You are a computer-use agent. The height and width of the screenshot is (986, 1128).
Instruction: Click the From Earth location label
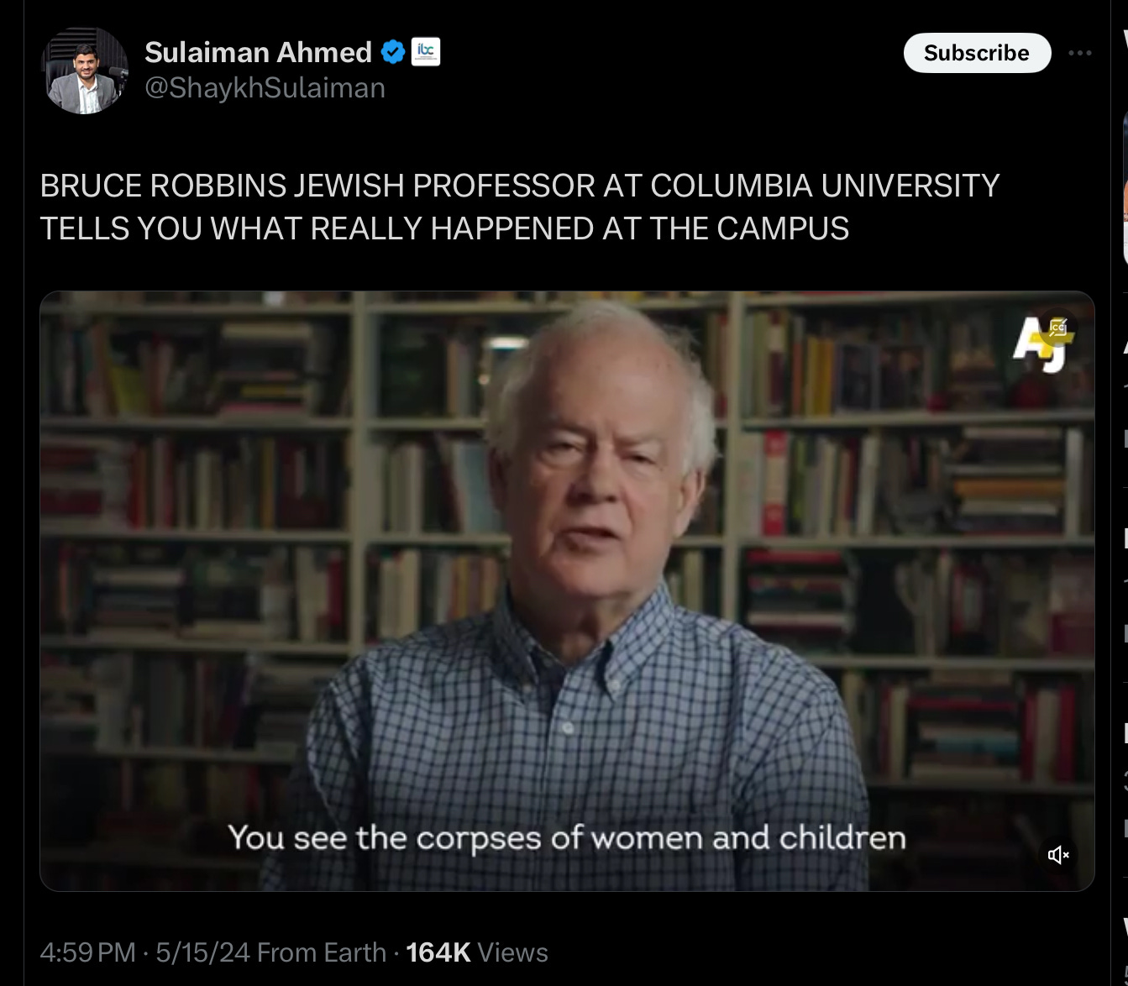tap(321, 952)
